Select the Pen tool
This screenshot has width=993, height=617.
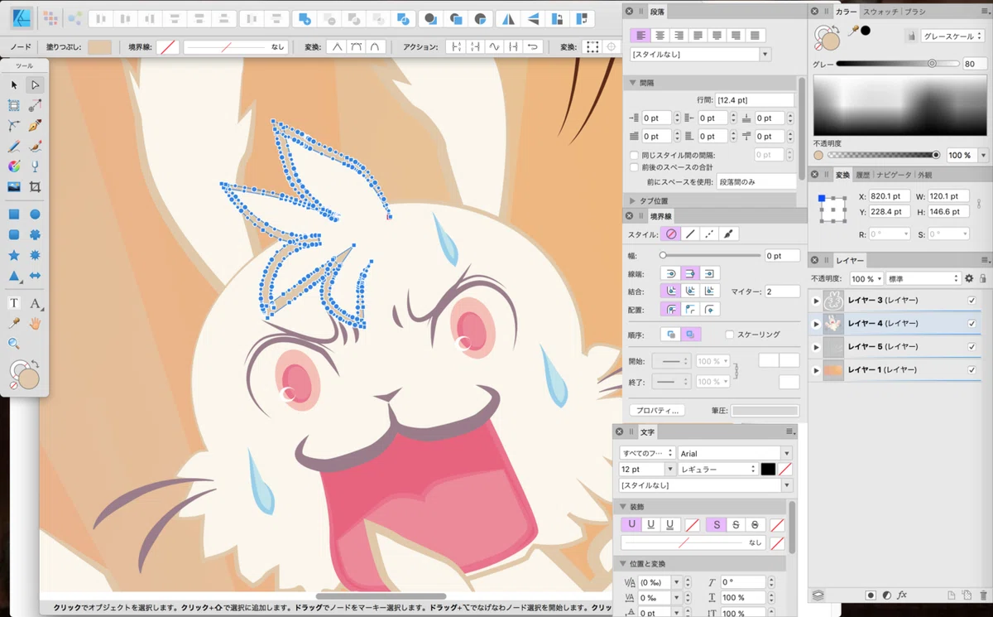(x=35, y=126)
